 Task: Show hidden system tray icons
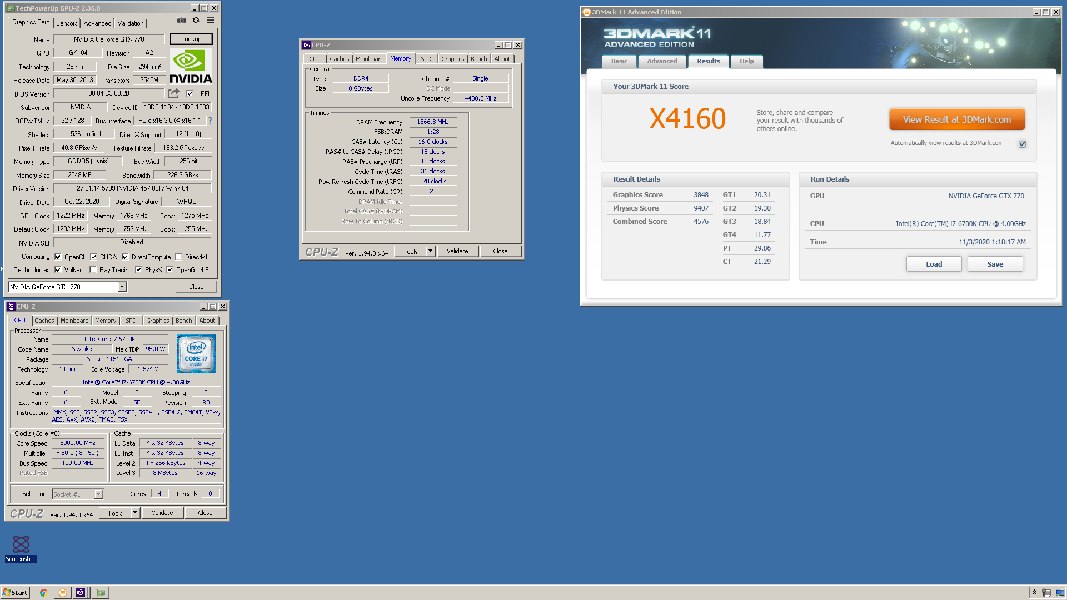1034,593
